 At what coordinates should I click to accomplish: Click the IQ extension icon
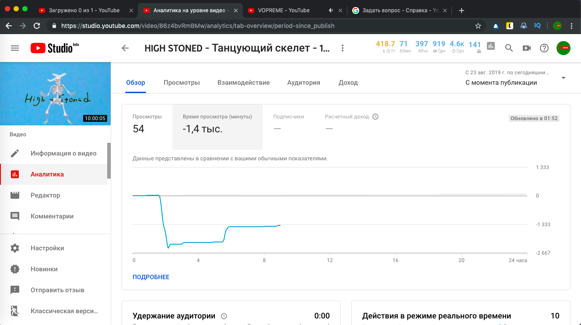click(537, 26)
